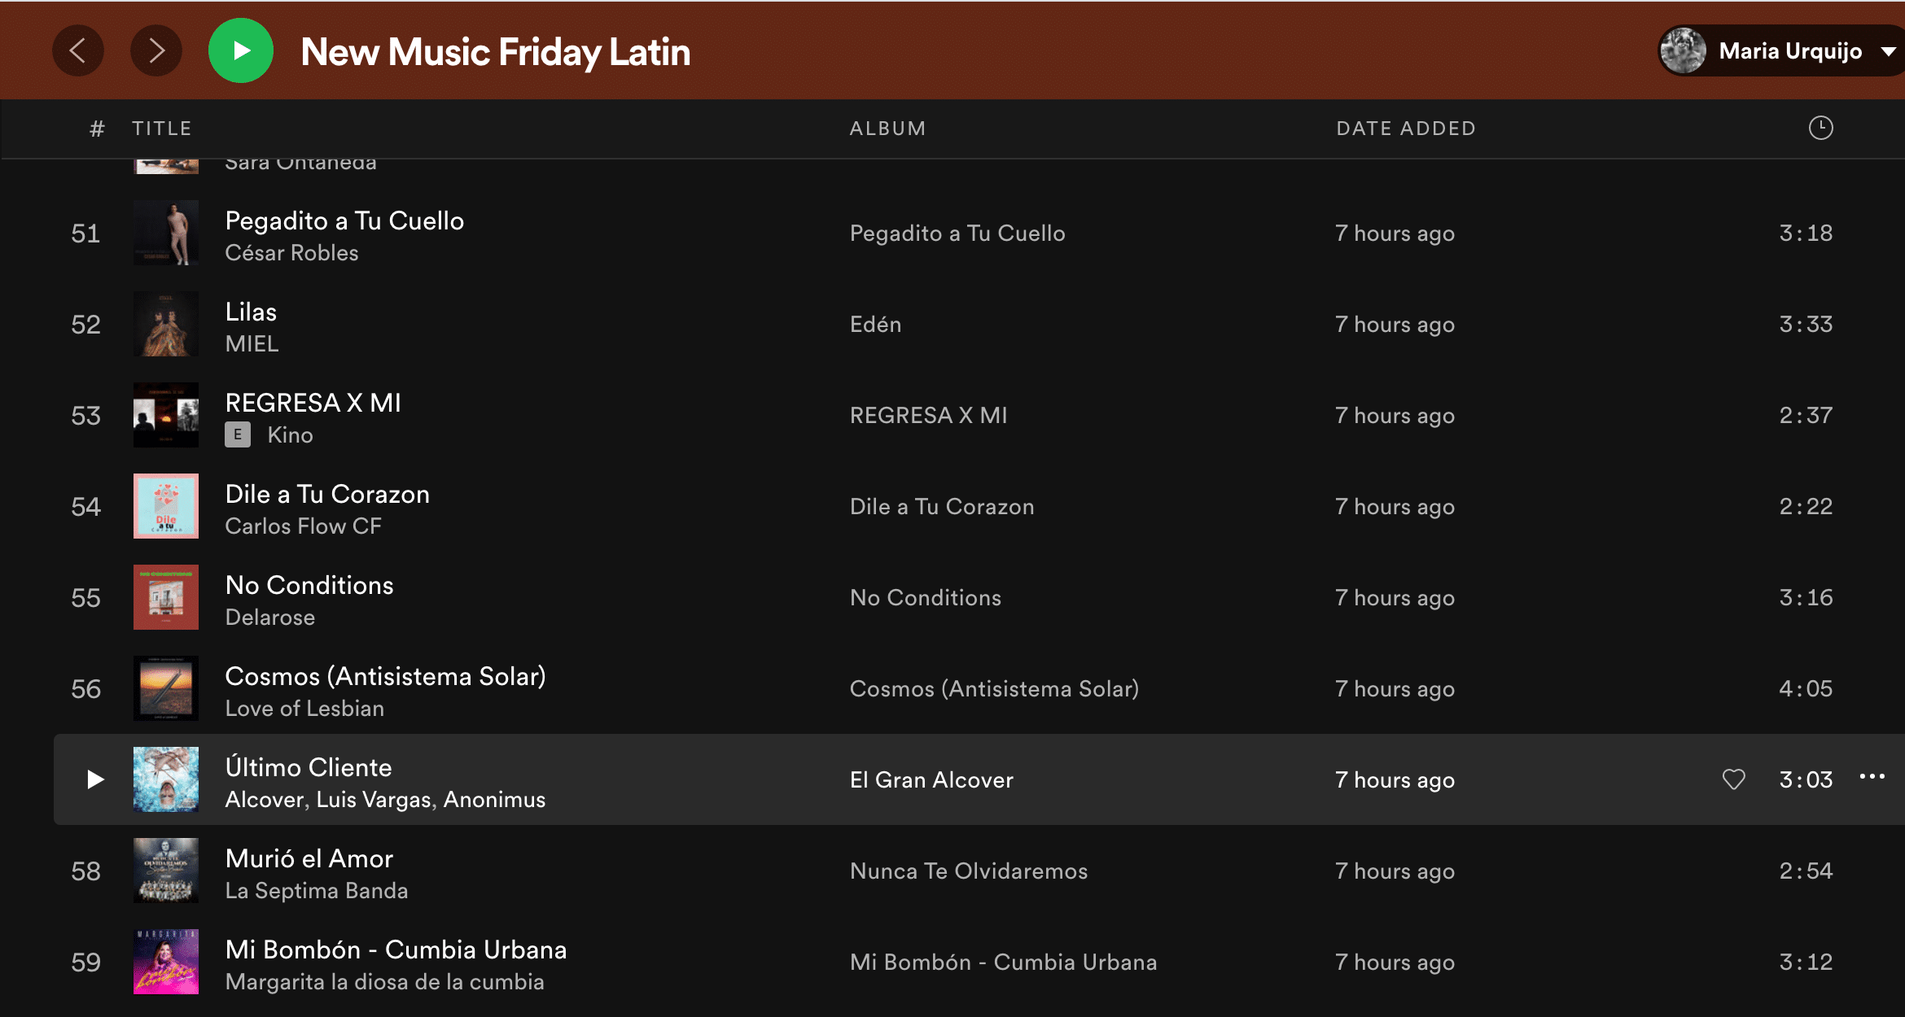Screen dimensions: 1905x1017
Task: Click the No Conditions album cover
Action: pyautogui.click(x=166, y=597)
